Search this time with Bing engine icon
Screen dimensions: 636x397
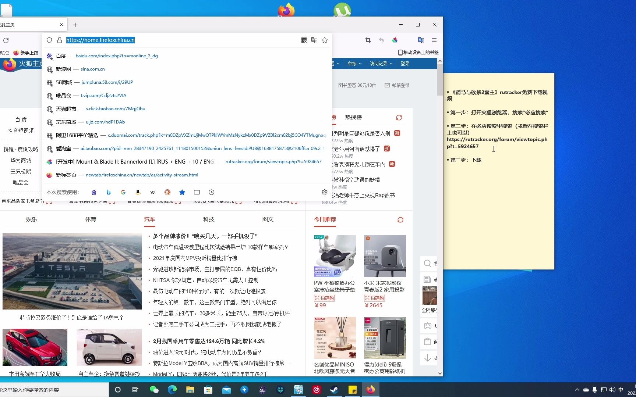click(109, 192)
